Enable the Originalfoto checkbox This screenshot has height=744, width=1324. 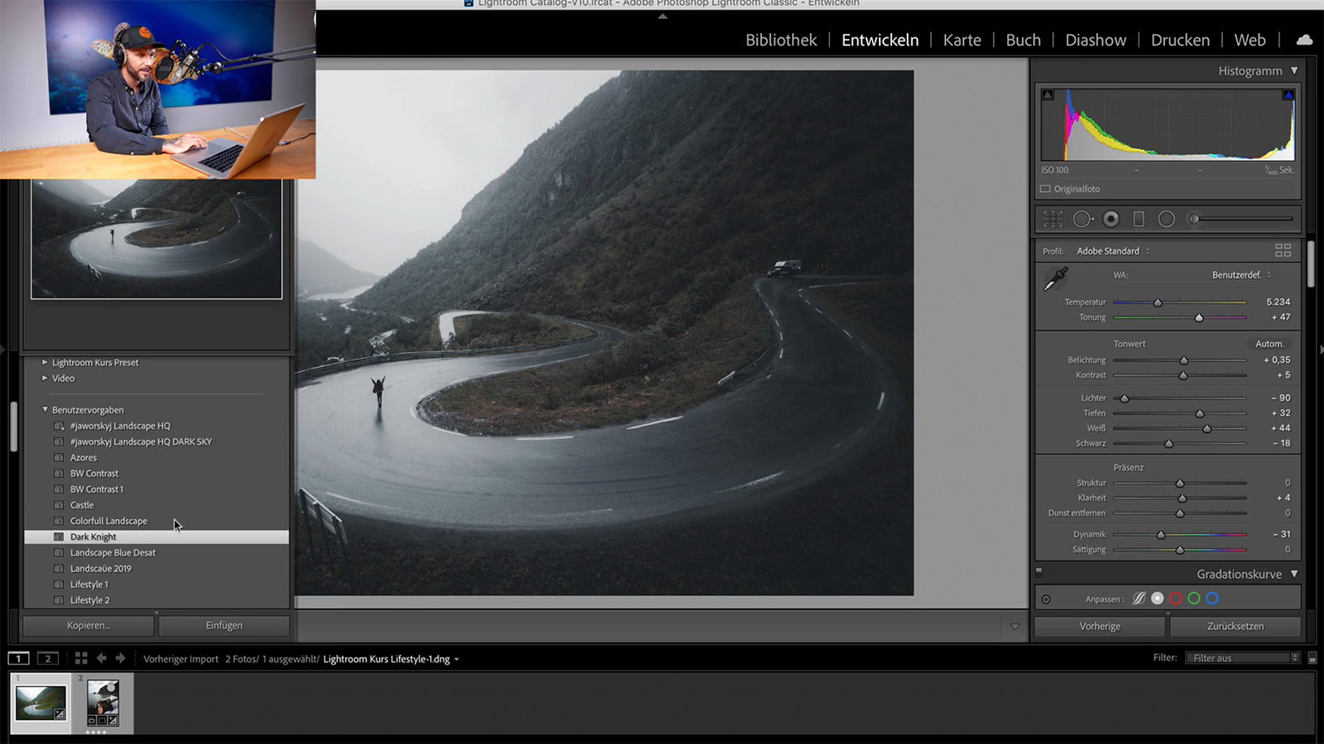[x=1045, y=189]
